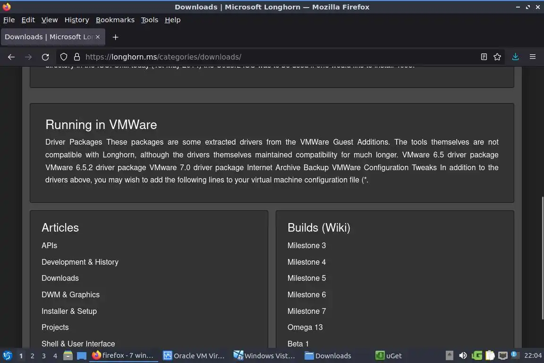Click the network monitor tray icon
The image size is (544, 363).
click(x=503, y=355)
